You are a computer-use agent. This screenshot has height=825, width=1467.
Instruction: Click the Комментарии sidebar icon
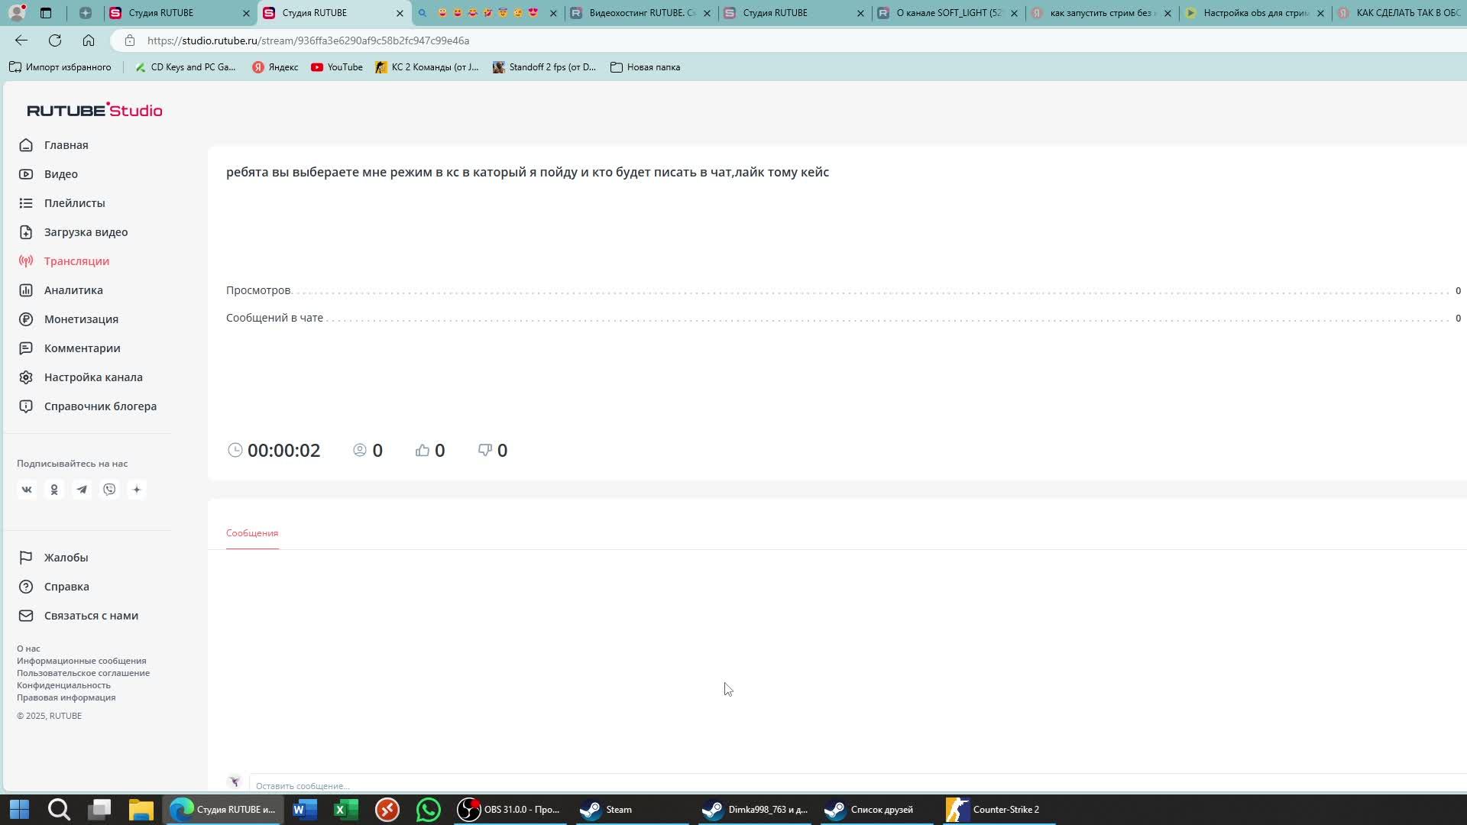[26, 348]
